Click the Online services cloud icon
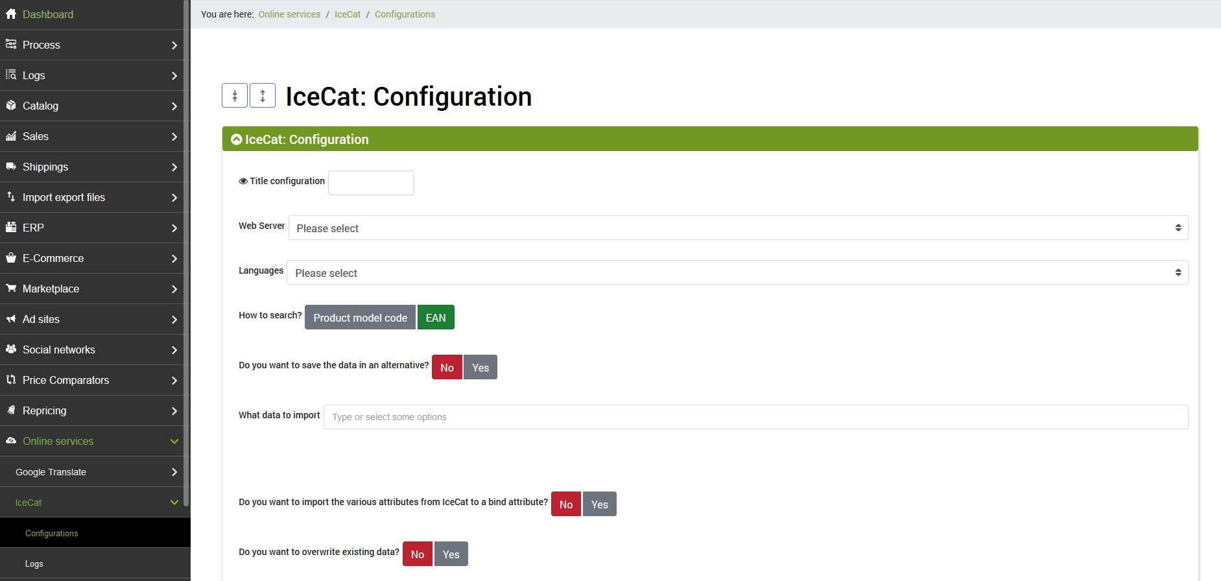The width and height of the screenshot is (1221, 581). [10, 440]
